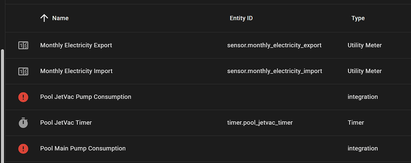The image size is (411, 163).
Task: Open the Pool JetVac Timer helper
Action: click(x=66, y=123)
